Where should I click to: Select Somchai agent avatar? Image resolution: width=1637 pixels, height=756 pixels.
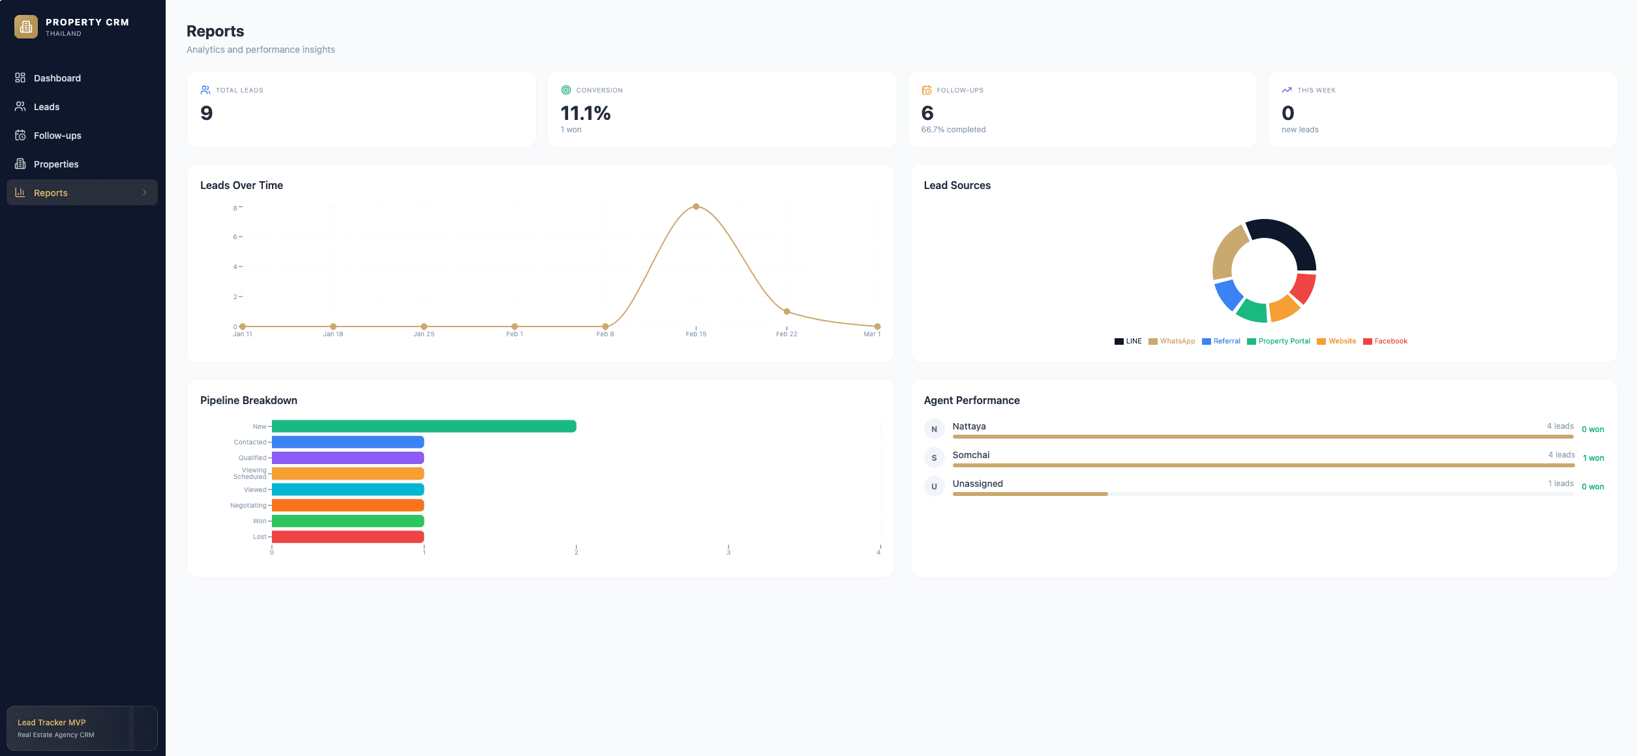[x=934, y=458]
